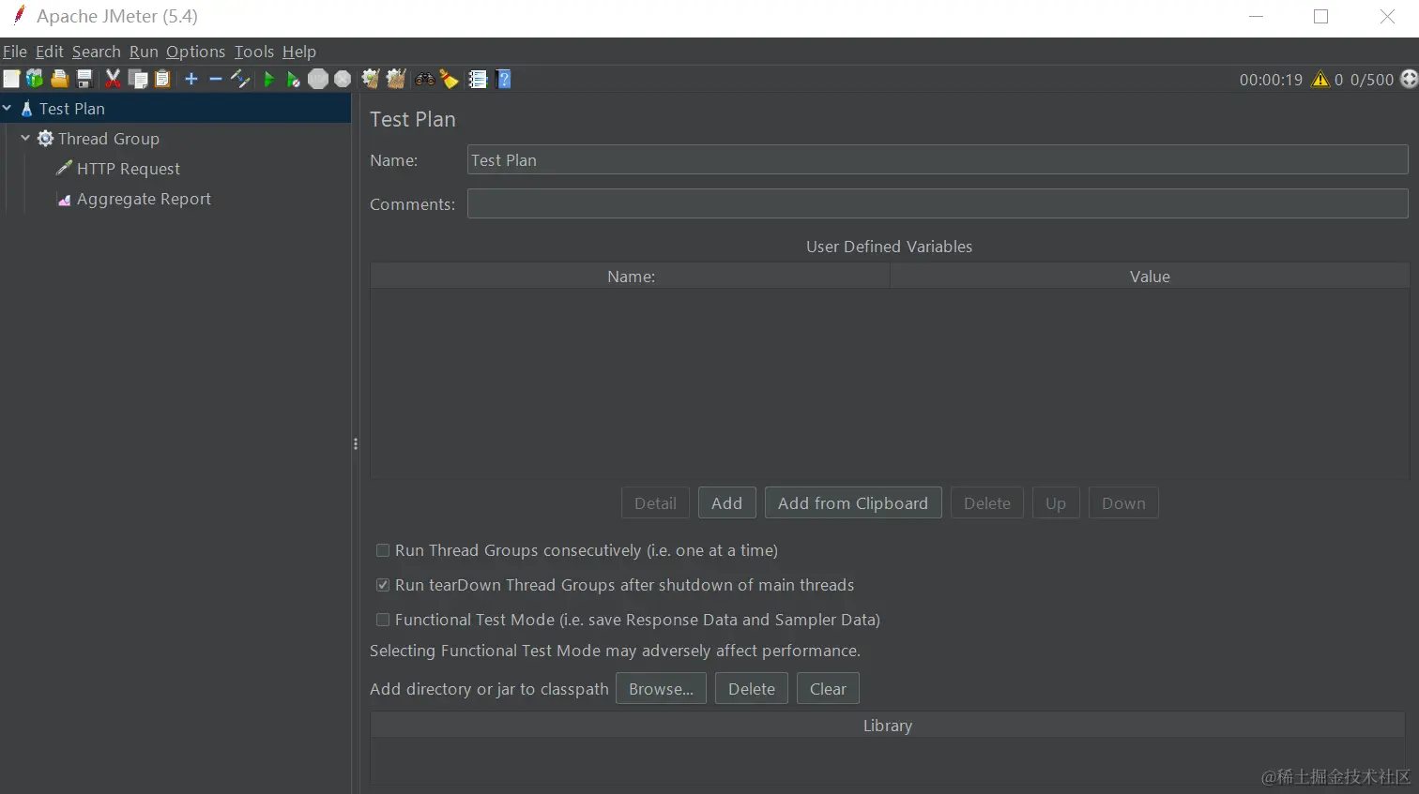Click the Cut scissors icon
Viewport: 1419px width, 794px height.
(114, 80)
